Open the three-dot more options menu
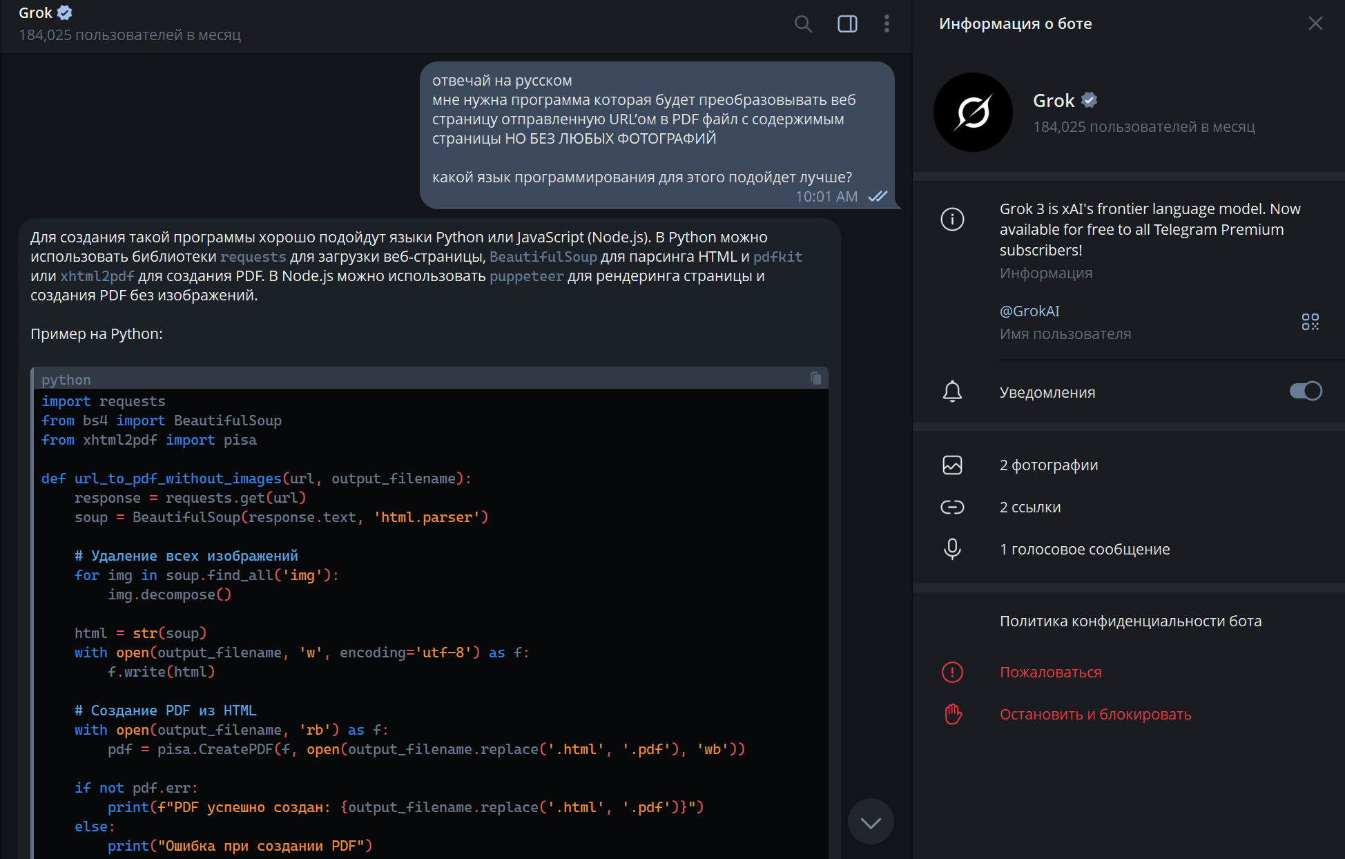Screen dimensions: 1345x859 coord(887,24)
